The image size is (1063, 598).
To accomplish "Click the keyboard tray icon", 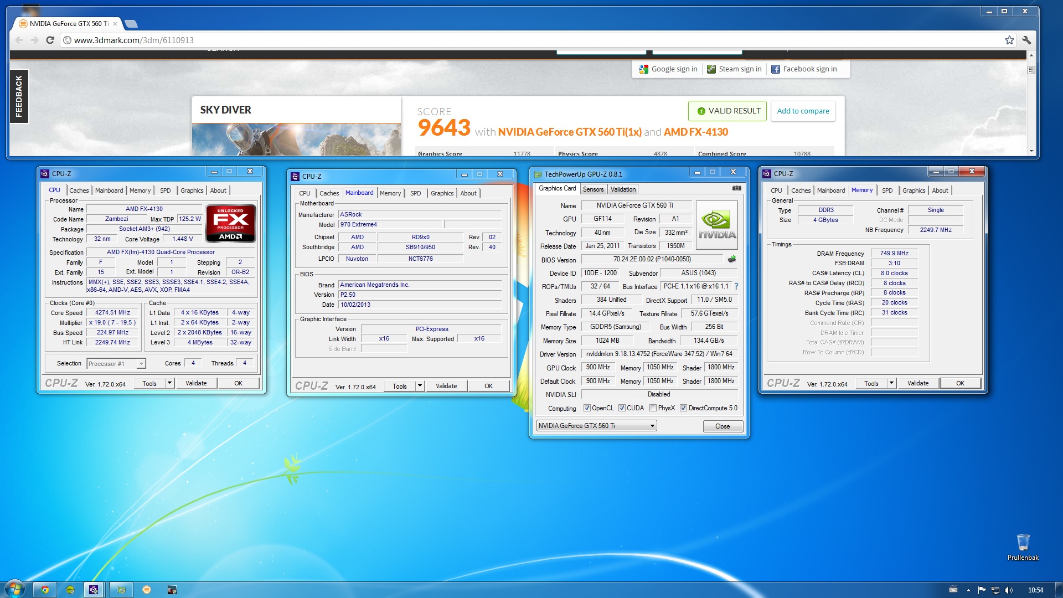I will (953, 590).
